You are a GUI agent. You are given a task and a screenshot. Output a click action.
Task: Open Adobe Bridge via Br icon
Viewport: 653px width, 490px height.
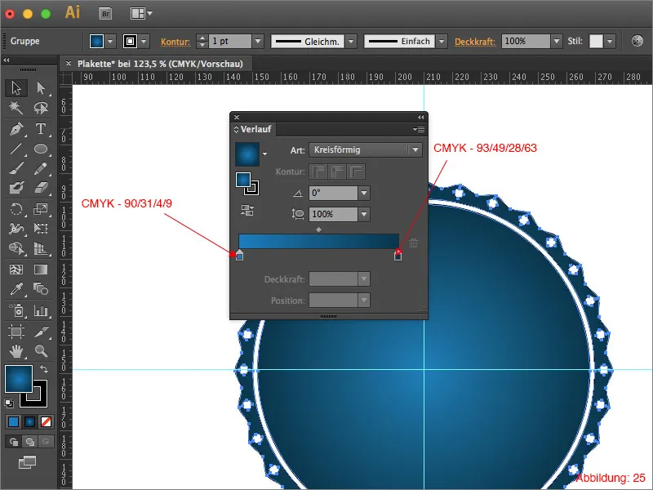[x=106, y=14]
